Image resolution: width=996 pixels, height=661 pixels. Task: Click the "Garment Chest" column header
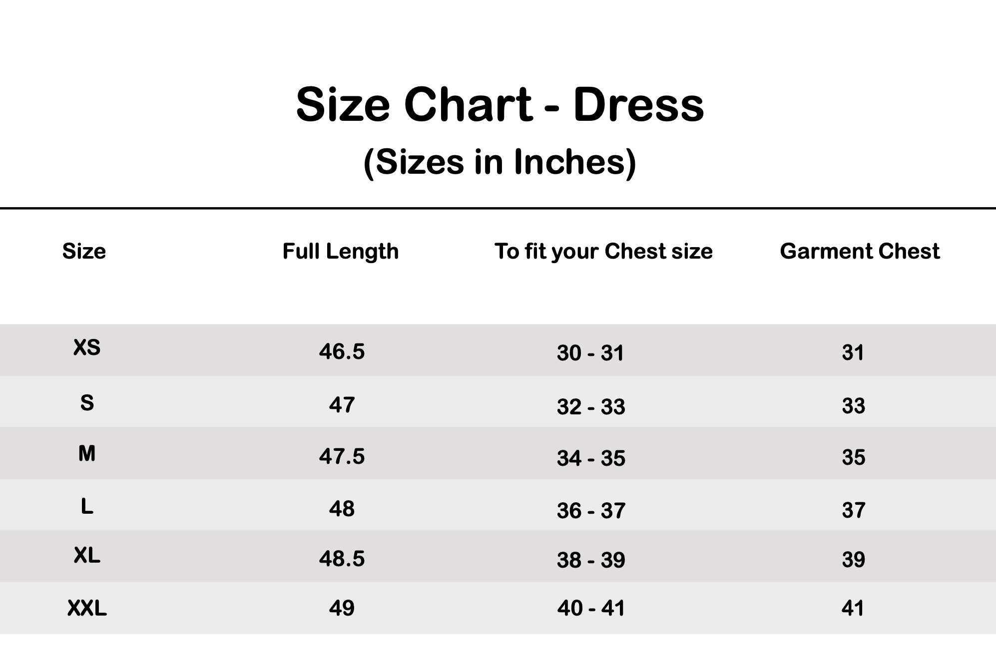(x=860, y=251)
